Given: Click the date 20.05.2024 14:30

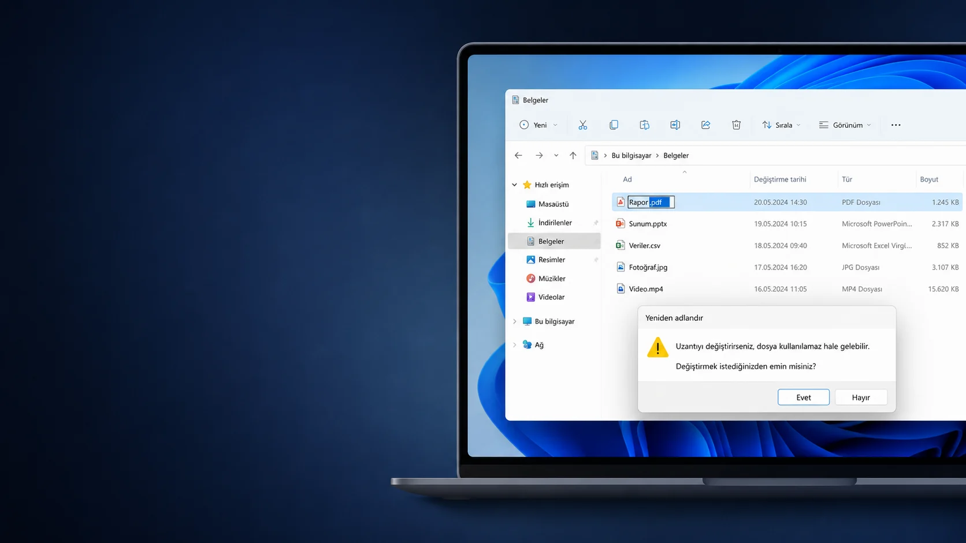Looking at the screenshot, I should (x=781, y=202).
